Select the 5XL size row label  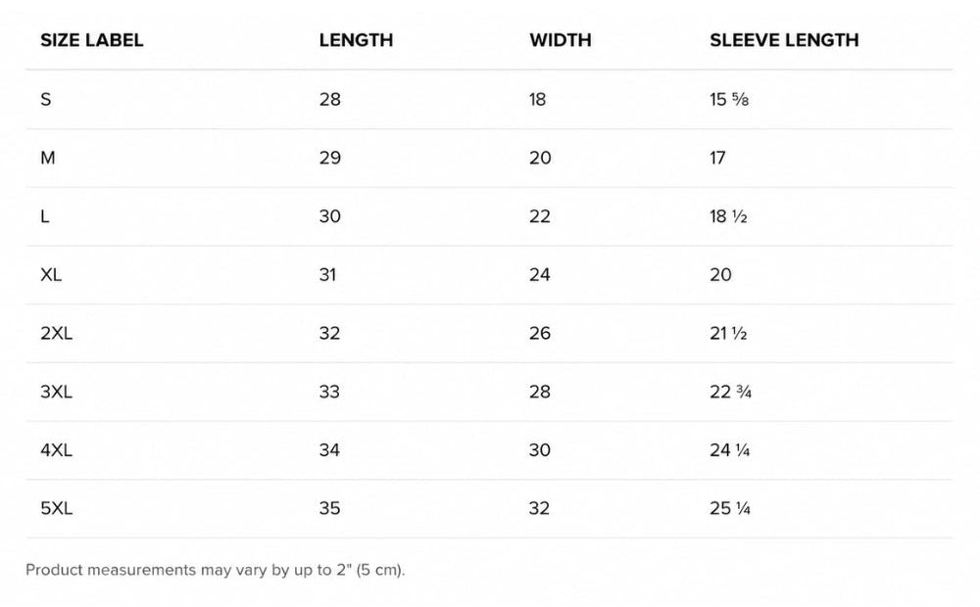56,509
